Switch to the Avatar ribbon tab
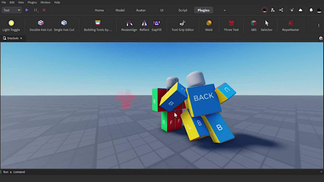324x182 pixels. pyautogui.click(x=141, y=10)
